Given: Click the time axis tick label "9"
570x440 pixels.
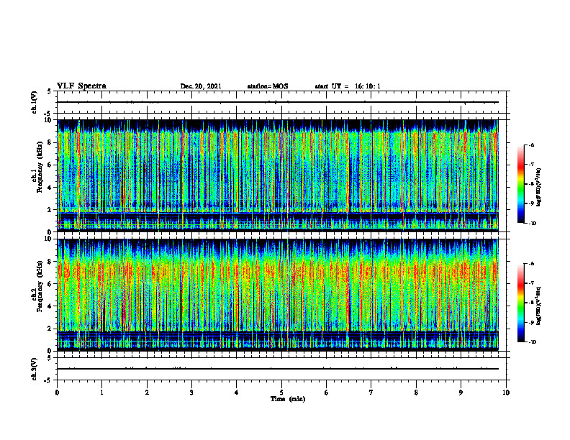Looking at the screenshot, I should (461, 393).
